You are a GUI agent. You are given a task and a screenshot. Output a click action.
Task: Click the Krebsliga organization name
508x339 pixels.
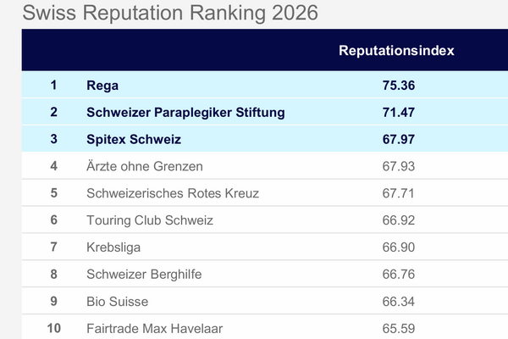pyautogui.click(x=113, y=247)
